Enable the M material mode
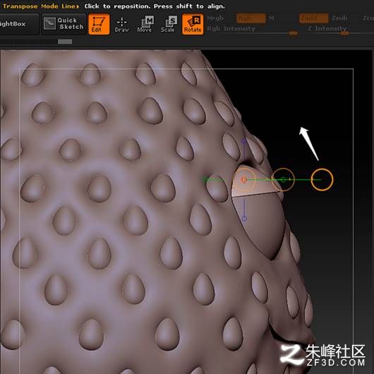This screenshot has height=374, width=374. [x=272, y=18]
